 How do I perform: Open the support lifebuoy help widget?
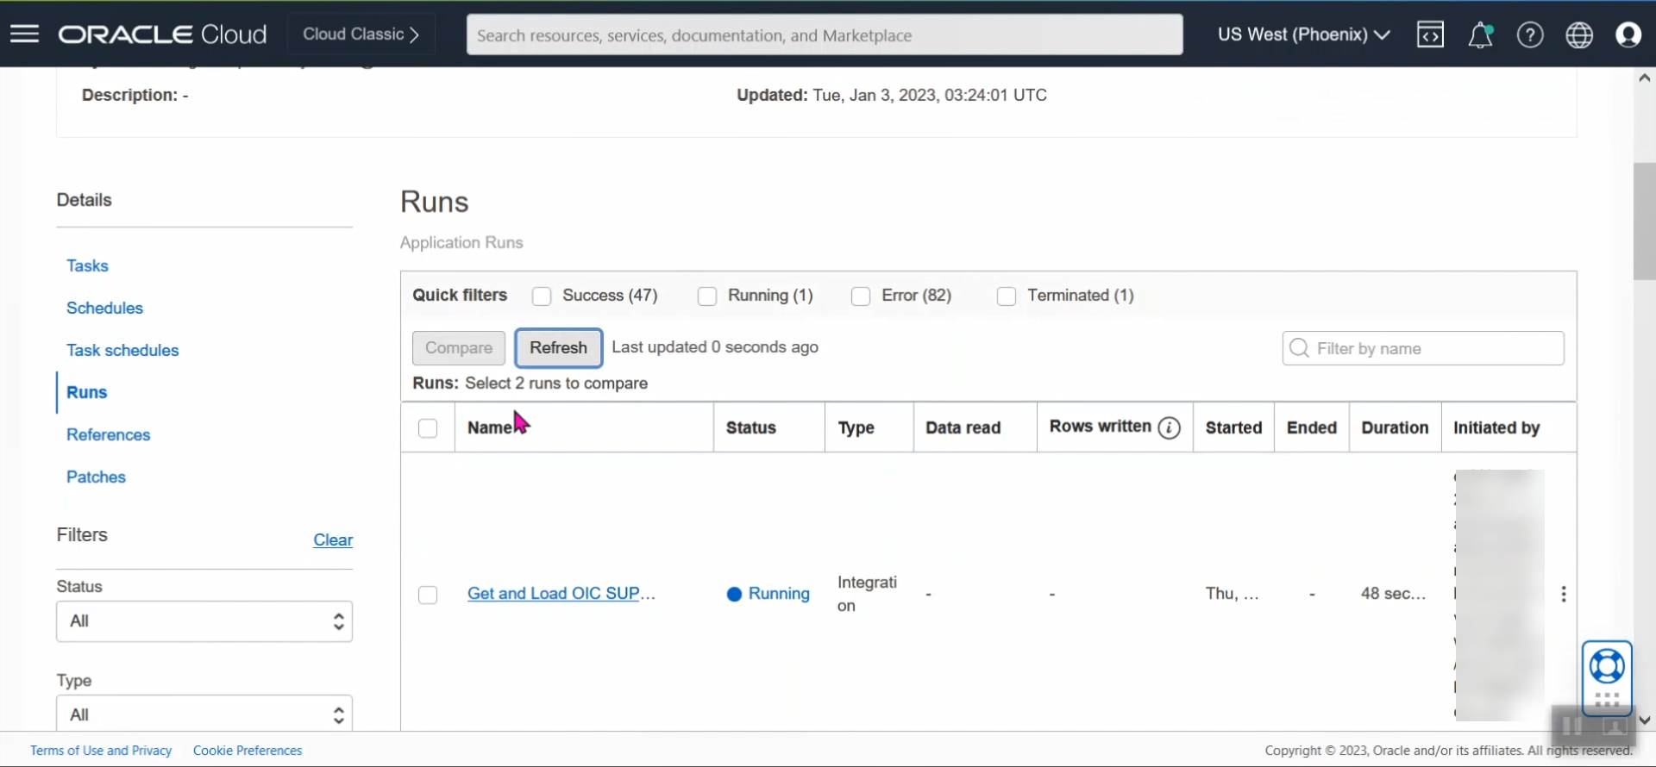[1607, 667]
